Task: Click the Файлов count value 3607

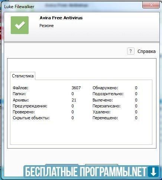Action: pyautogui.click(x=76, y=88)
